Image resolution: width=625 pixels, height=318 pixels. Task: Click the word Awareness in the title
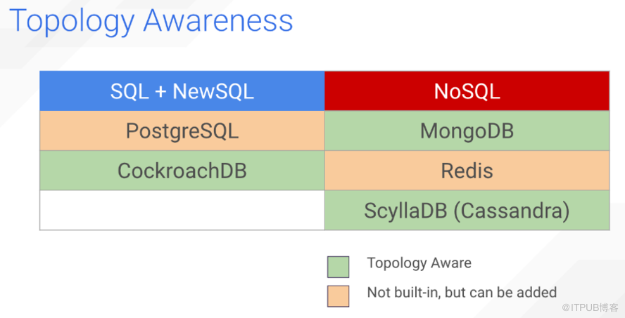pyautogui.click(x=217, y=20)
